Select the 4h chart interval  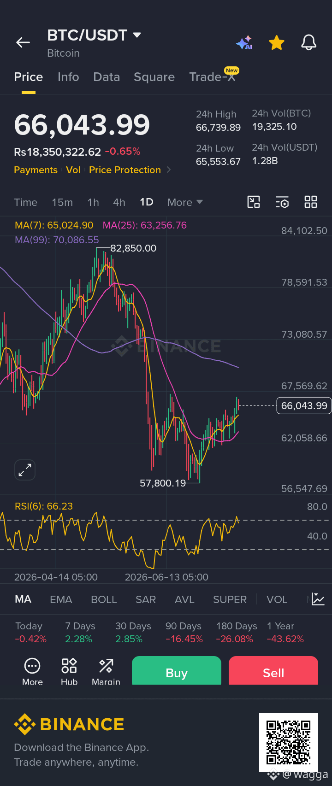(119, 202)
